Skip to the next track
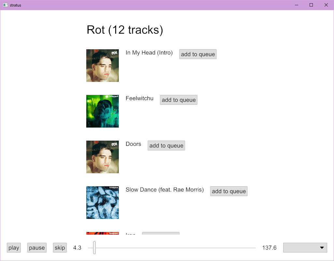The width and height of the screenshot is (334, 261). click(x=60, y=248)
